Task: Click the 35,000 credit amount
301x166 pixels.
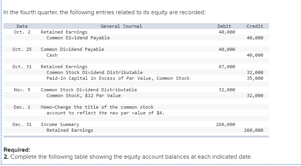Action: (x=255, y=78)
